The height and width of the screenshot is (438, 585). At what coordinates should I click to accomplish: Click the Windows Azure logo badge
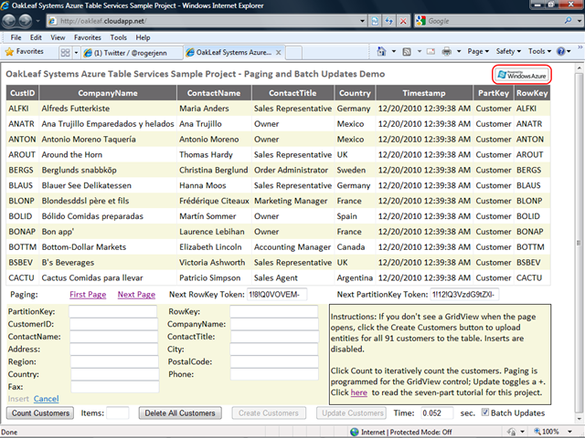(521, 74)
